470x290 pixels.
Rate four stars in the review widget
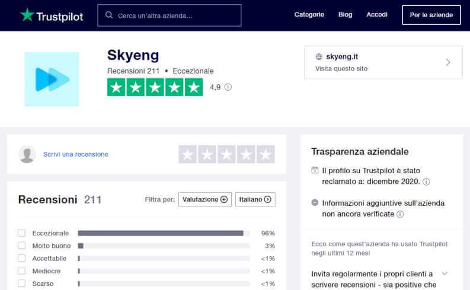point(246,154)
